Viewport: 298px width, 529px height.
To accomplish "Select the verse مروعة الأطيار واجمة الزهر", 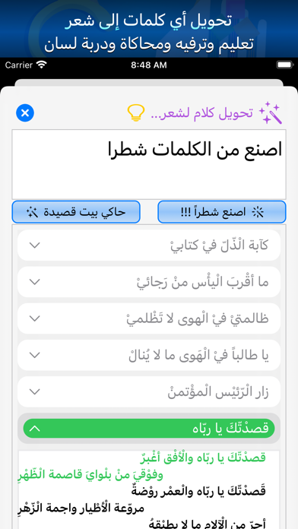I will click(81, 508).
